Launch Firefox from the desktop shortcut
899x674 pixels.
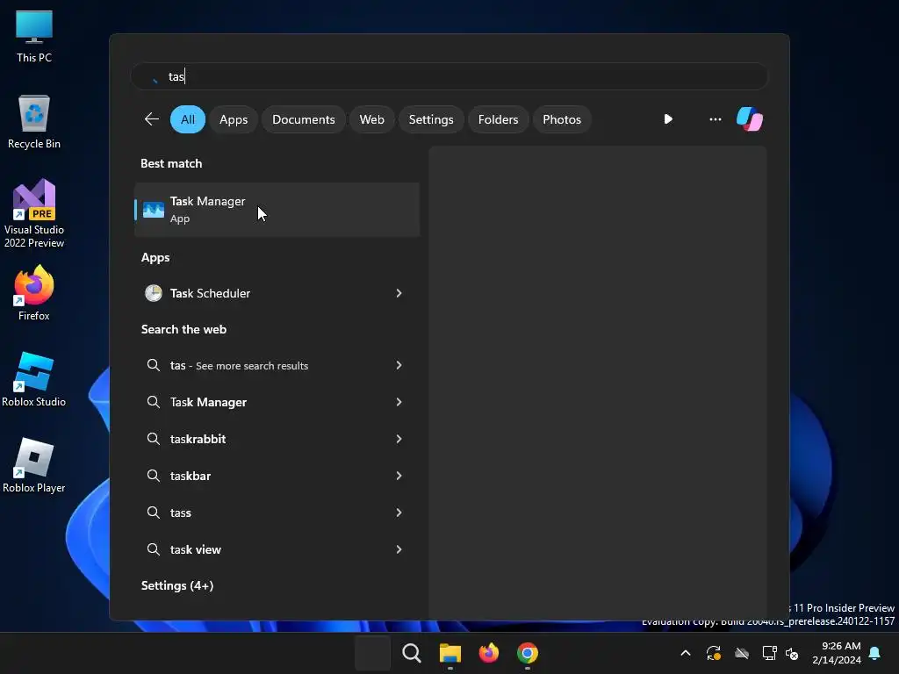pos(34,293)
